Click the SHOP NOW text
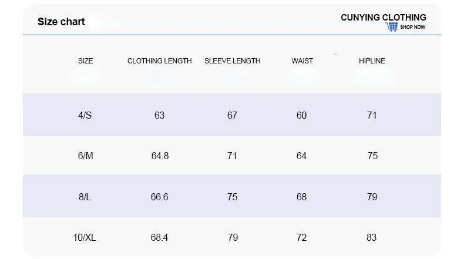This screenshot has width=464, height=259. [412, 27]
